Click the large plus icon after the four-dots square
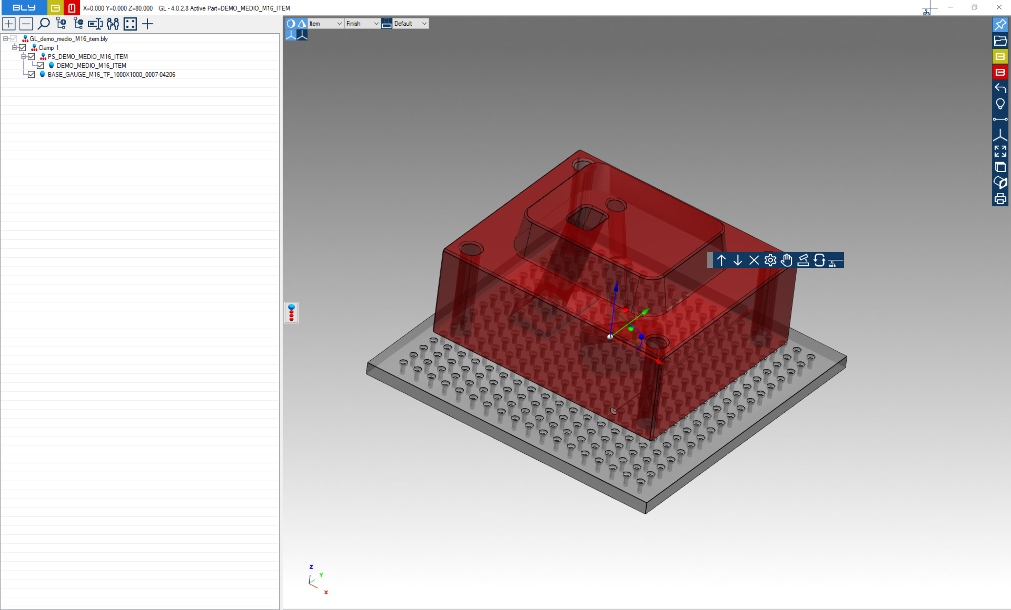Viewport: 1011px width, 610px height. point(148,24)
